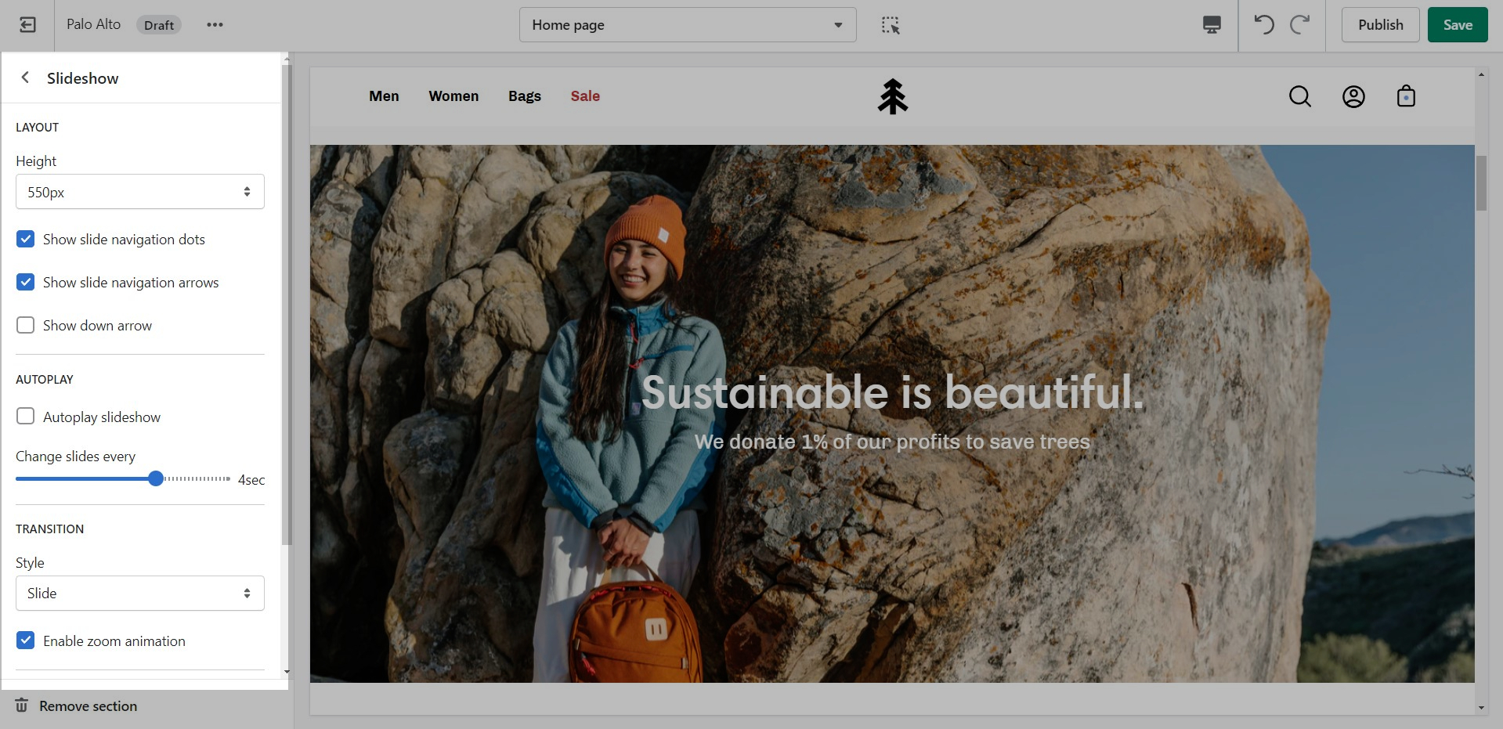This screenshot has height=729, width=1503.
Task: Open the shopping bag cart icon
Action: click(1406, 96)
